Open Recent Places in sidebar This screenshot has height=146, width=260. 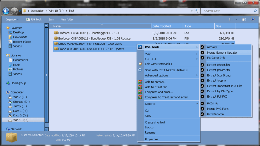20,42
